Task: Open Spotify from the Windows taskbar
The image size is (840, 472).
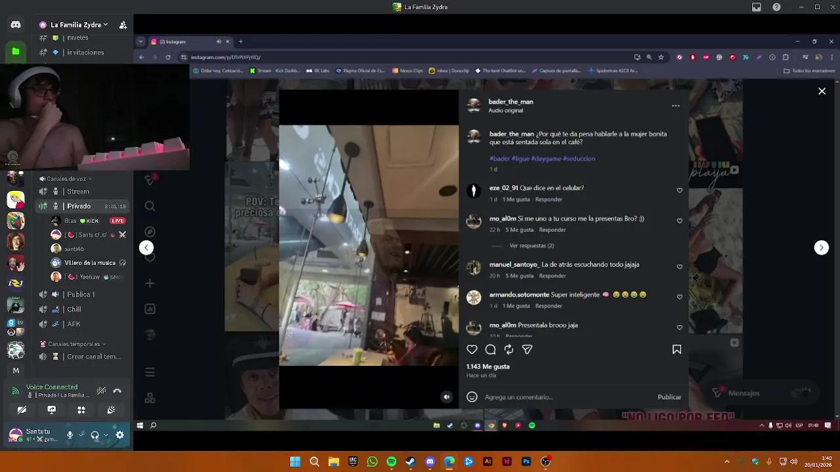Action: coord(392,462)
